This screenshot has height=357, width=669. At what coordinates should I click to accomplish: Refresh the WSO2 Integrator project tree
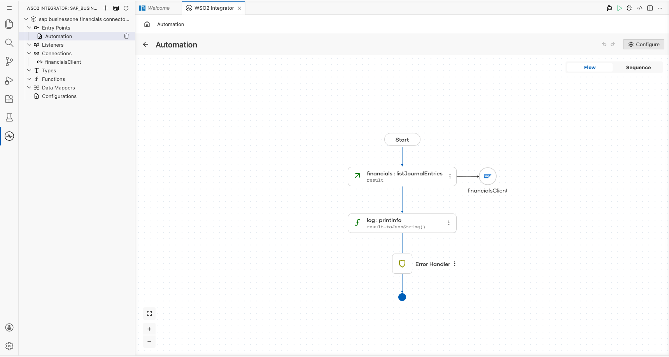(x=126, y=8)
